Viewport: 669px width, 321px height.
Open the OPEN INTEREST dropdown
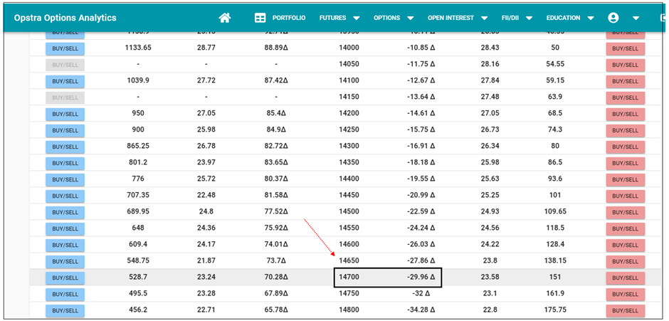pyautogui.click(x=458, y=18)
